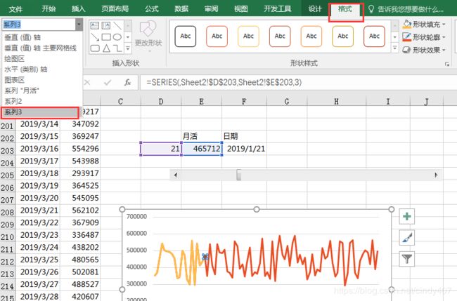The height and width of the screenshot is (301, 457).
Task: Select the straight line shape
Action: pos(117,25)
